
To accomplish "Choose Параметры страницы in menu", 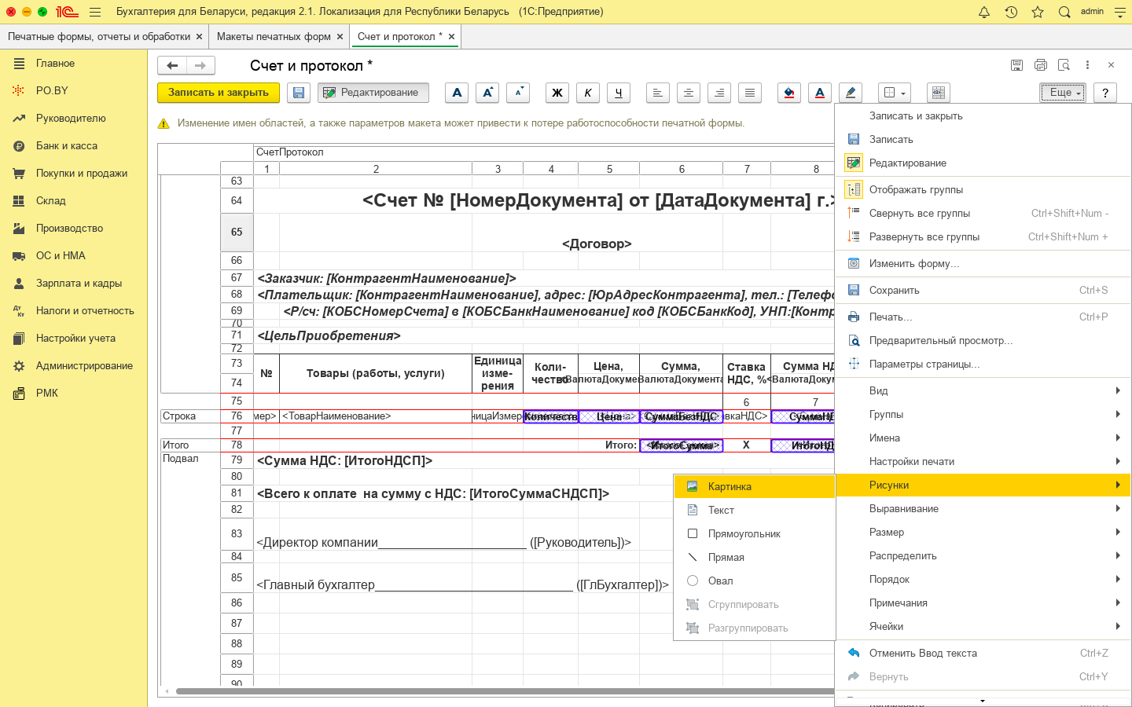I will (x=983, y=364).
